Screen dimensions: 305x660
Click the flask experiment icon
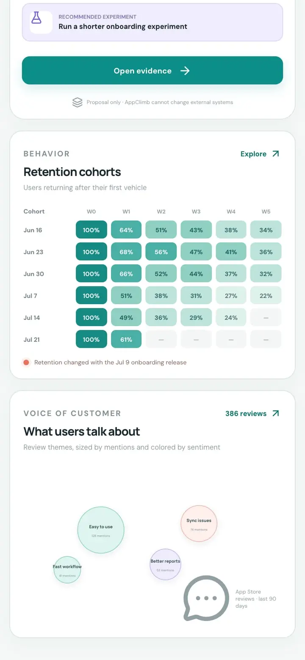point(37,18)
